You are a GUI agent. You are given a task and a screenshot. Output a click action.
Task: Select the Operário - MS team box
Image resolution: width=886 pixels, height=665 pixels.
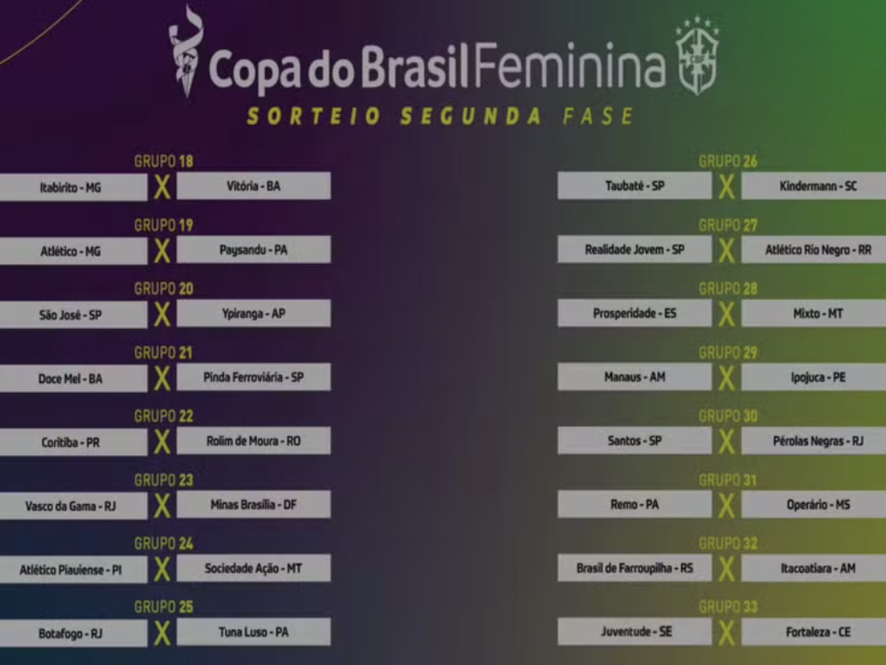(813, 505)
